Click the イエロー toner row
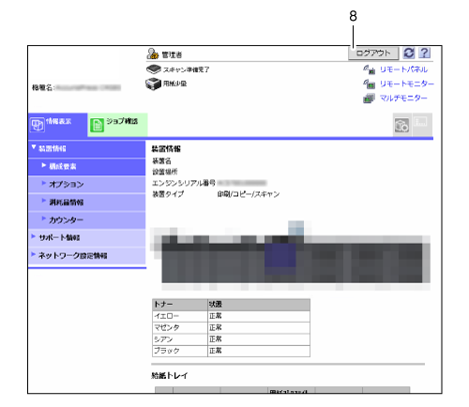469x407 pixels. pos(231,316)
